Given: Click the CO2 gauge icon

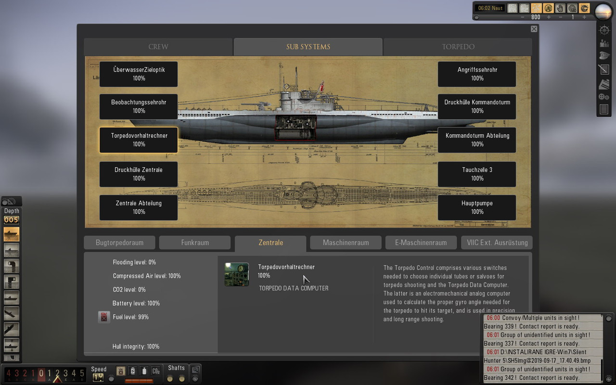Looking at the screenshot, I should (156, 371).
